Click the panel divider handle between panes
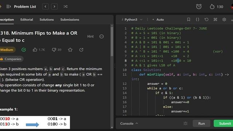233x131 pixels. click(115, 66)
